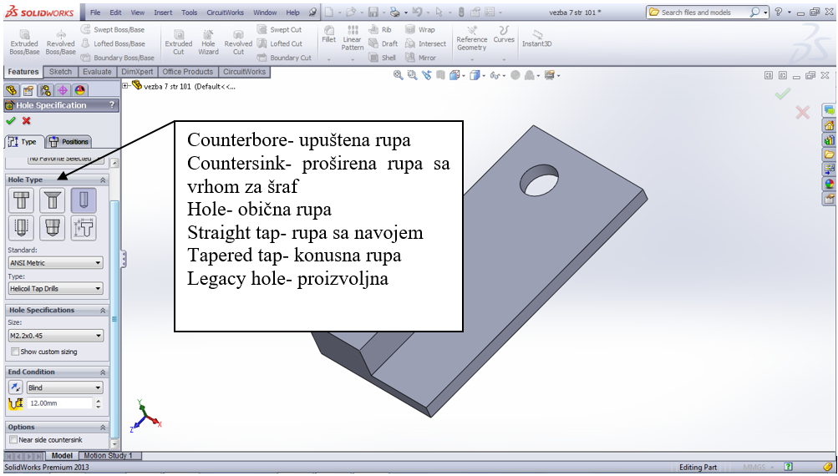
Task: Accept Hole Specification with green checkmark
Action: (11, 121)
